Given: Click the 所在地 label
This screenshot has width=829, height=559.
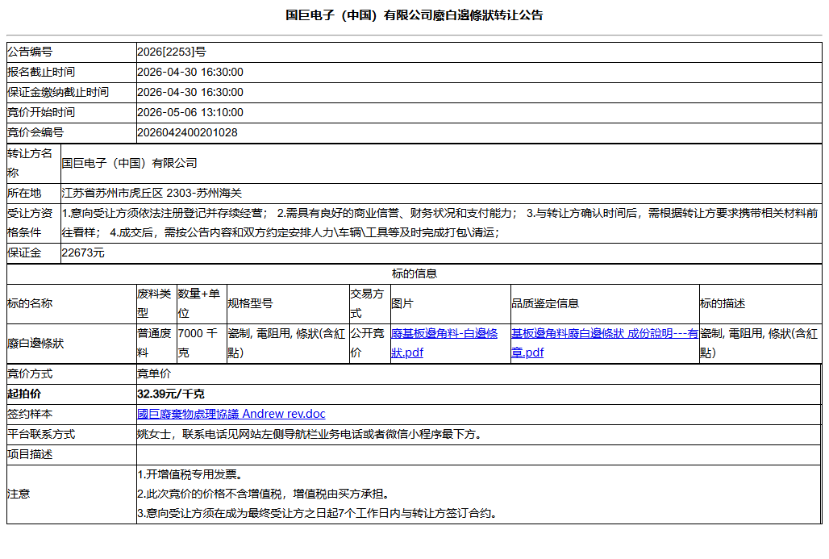Looking at the screenshot, I should (24, 193).
